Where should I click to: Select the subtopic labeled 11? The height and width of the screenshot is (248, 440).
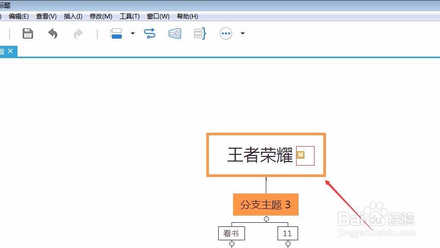(x=288, y=233)
